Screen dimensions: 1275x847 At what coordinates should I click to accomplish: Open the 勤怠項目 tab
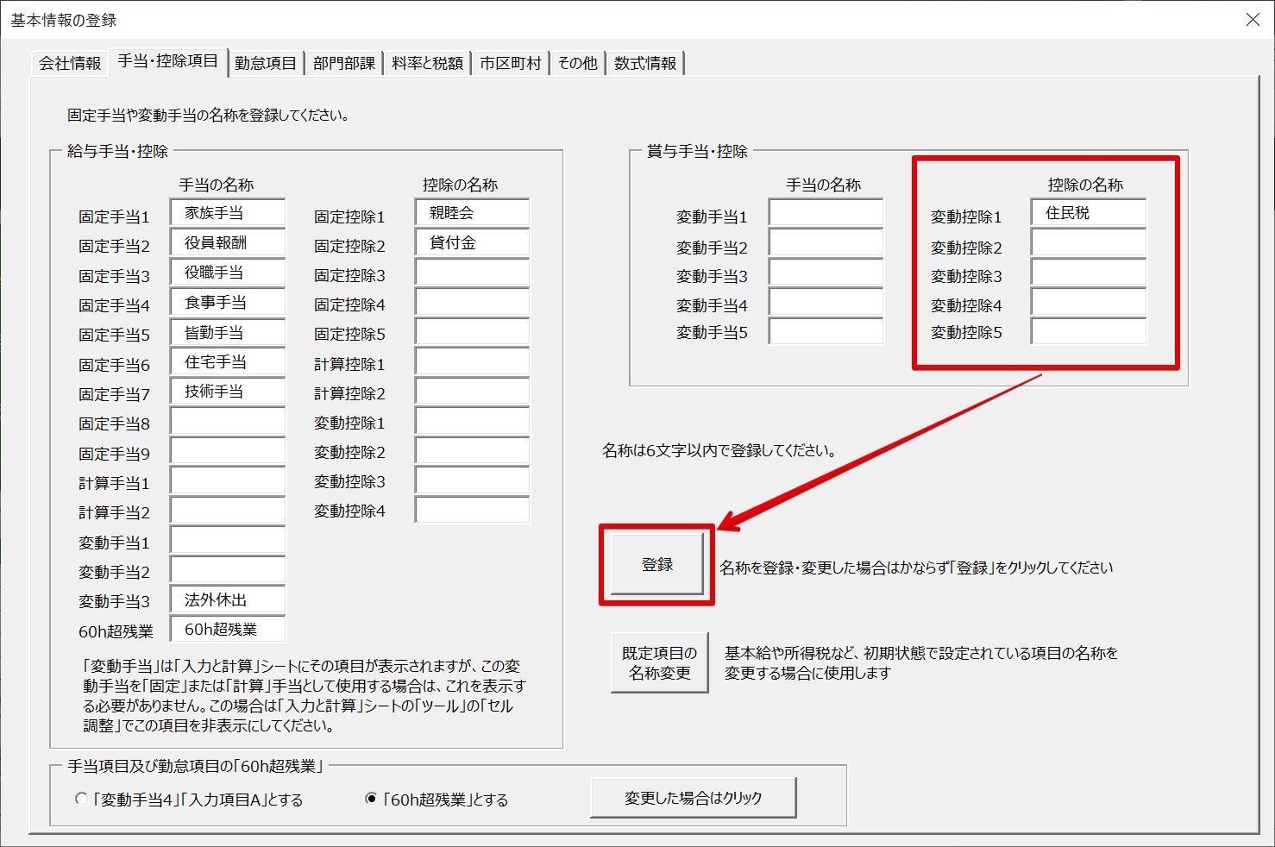click(265, 63)
